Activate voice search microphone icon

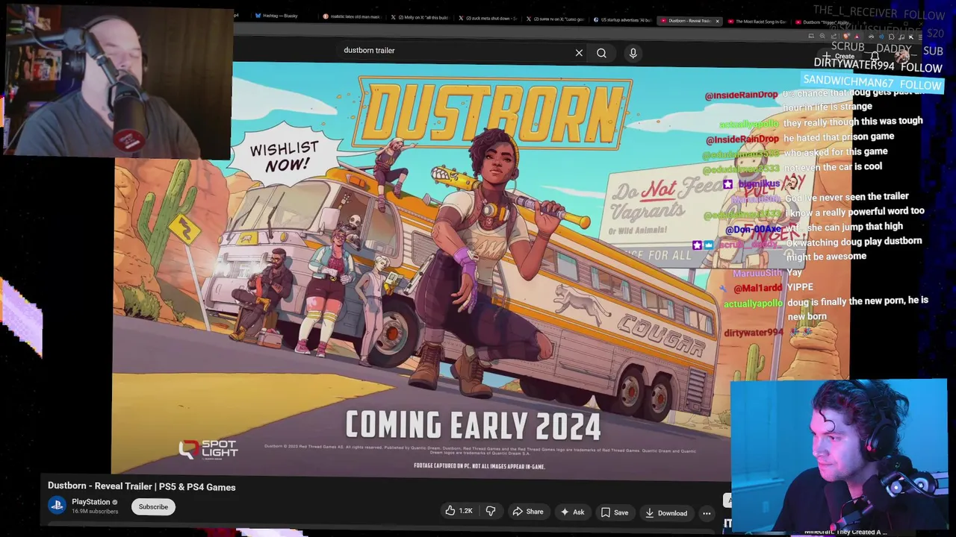tap(633, 53)
